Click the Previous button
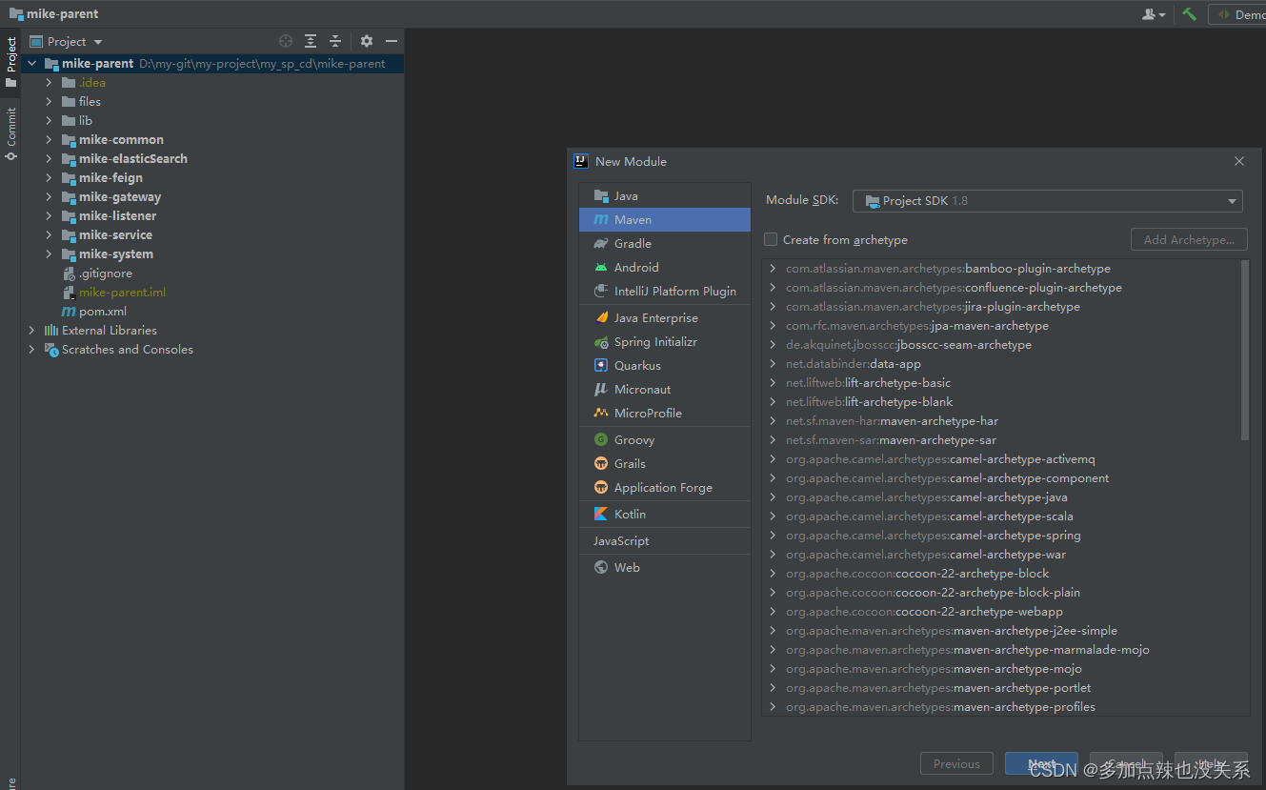The height and width of the screenshot is (790, 1266). 956,763
